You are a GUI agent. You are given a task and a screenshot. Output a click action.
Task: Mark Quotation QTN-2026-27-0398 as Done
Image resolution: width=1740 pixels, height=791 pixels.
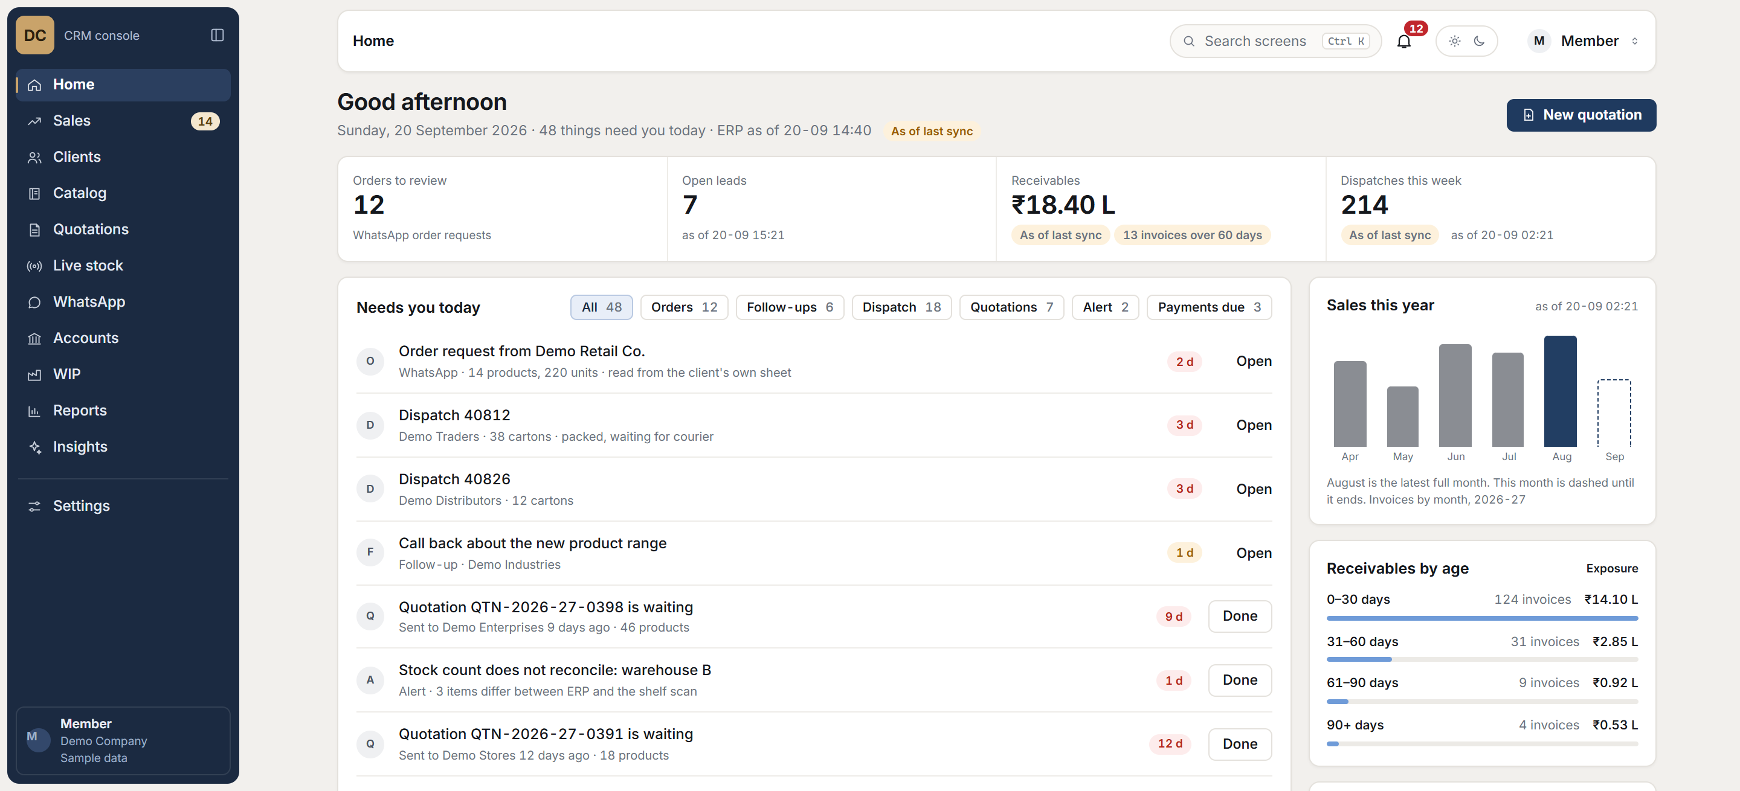click(x=1240, y=616)
